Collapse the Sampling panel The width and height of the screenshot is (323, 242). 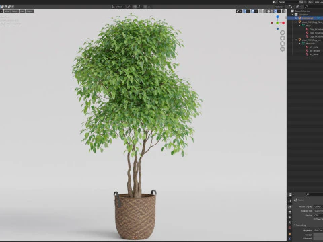click(295, 225)
